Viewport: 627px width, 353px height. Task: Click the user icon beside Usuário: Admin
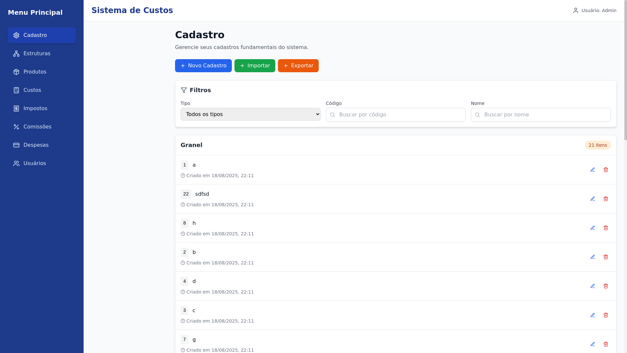click(x=576, y=10)
